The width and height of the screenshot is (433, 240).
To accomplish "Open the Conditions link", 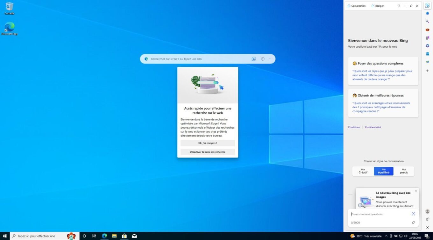I will coord(354,127).
